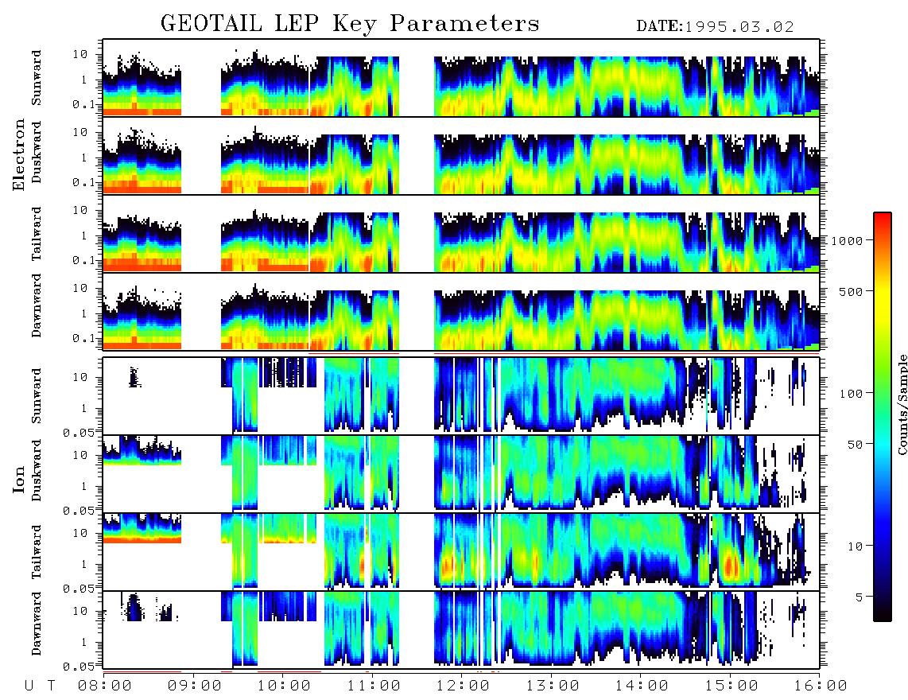
Task: Click the Ion 'Dawnward' panel label
Action: [37, 623]
